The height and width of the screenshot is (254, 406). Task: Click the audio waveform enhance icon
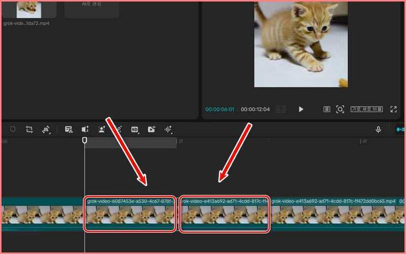[168, 130]
